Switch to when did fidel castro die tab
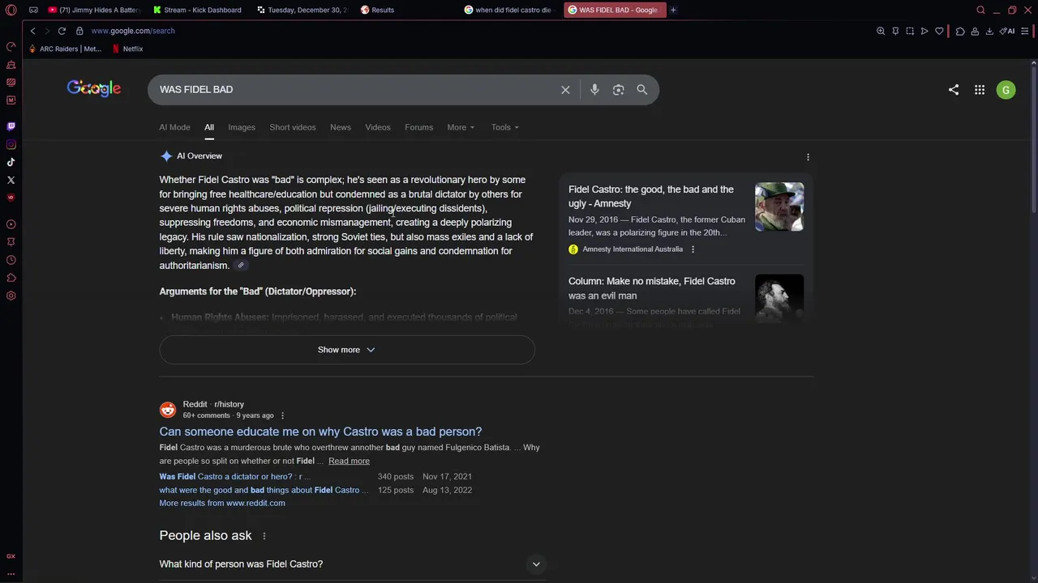1038x583 pixels. click(509, 10)
